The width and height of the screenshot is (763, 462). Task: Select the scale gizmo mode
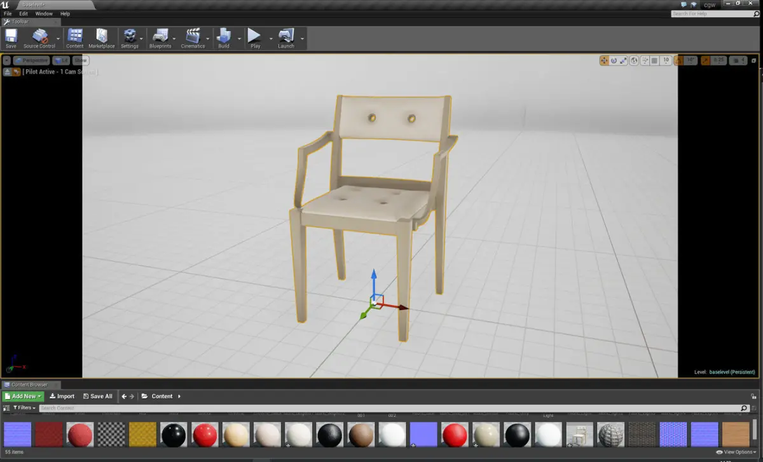point(624,60)
